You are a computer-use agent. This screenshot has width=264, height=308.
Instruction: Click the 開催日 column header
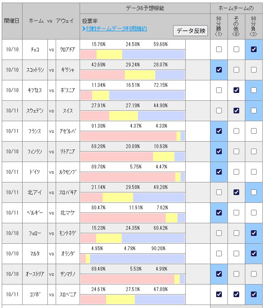(12, 21)
